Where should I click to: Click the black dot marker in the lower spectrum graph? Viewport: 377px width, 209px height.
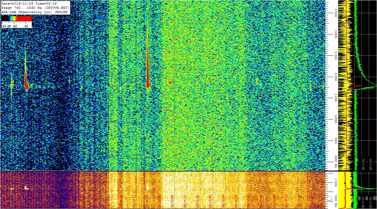tap(345, 183)
